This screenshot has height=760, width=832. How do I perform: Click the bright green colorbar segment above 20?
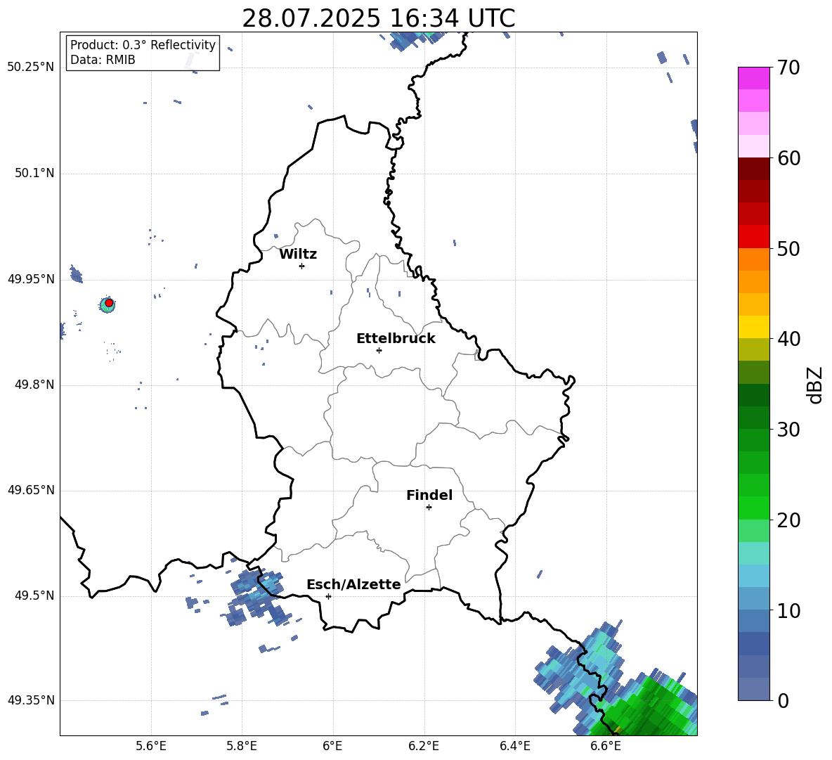[x=753, y=508]
